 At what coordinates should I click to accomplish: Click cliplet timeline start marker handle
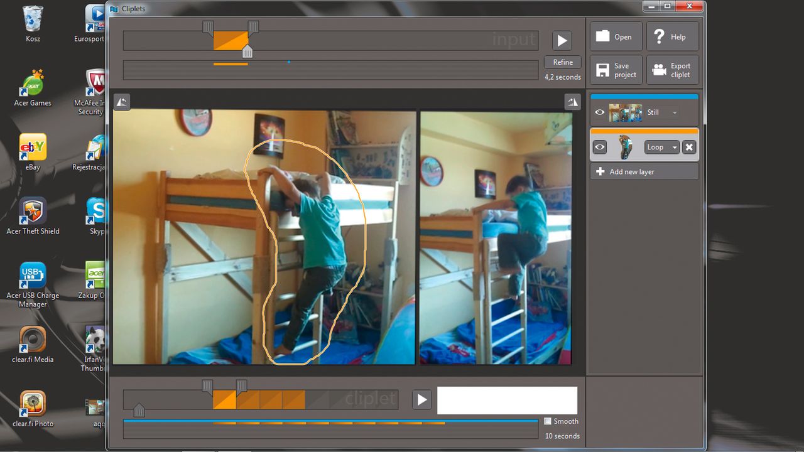point(207,385)
